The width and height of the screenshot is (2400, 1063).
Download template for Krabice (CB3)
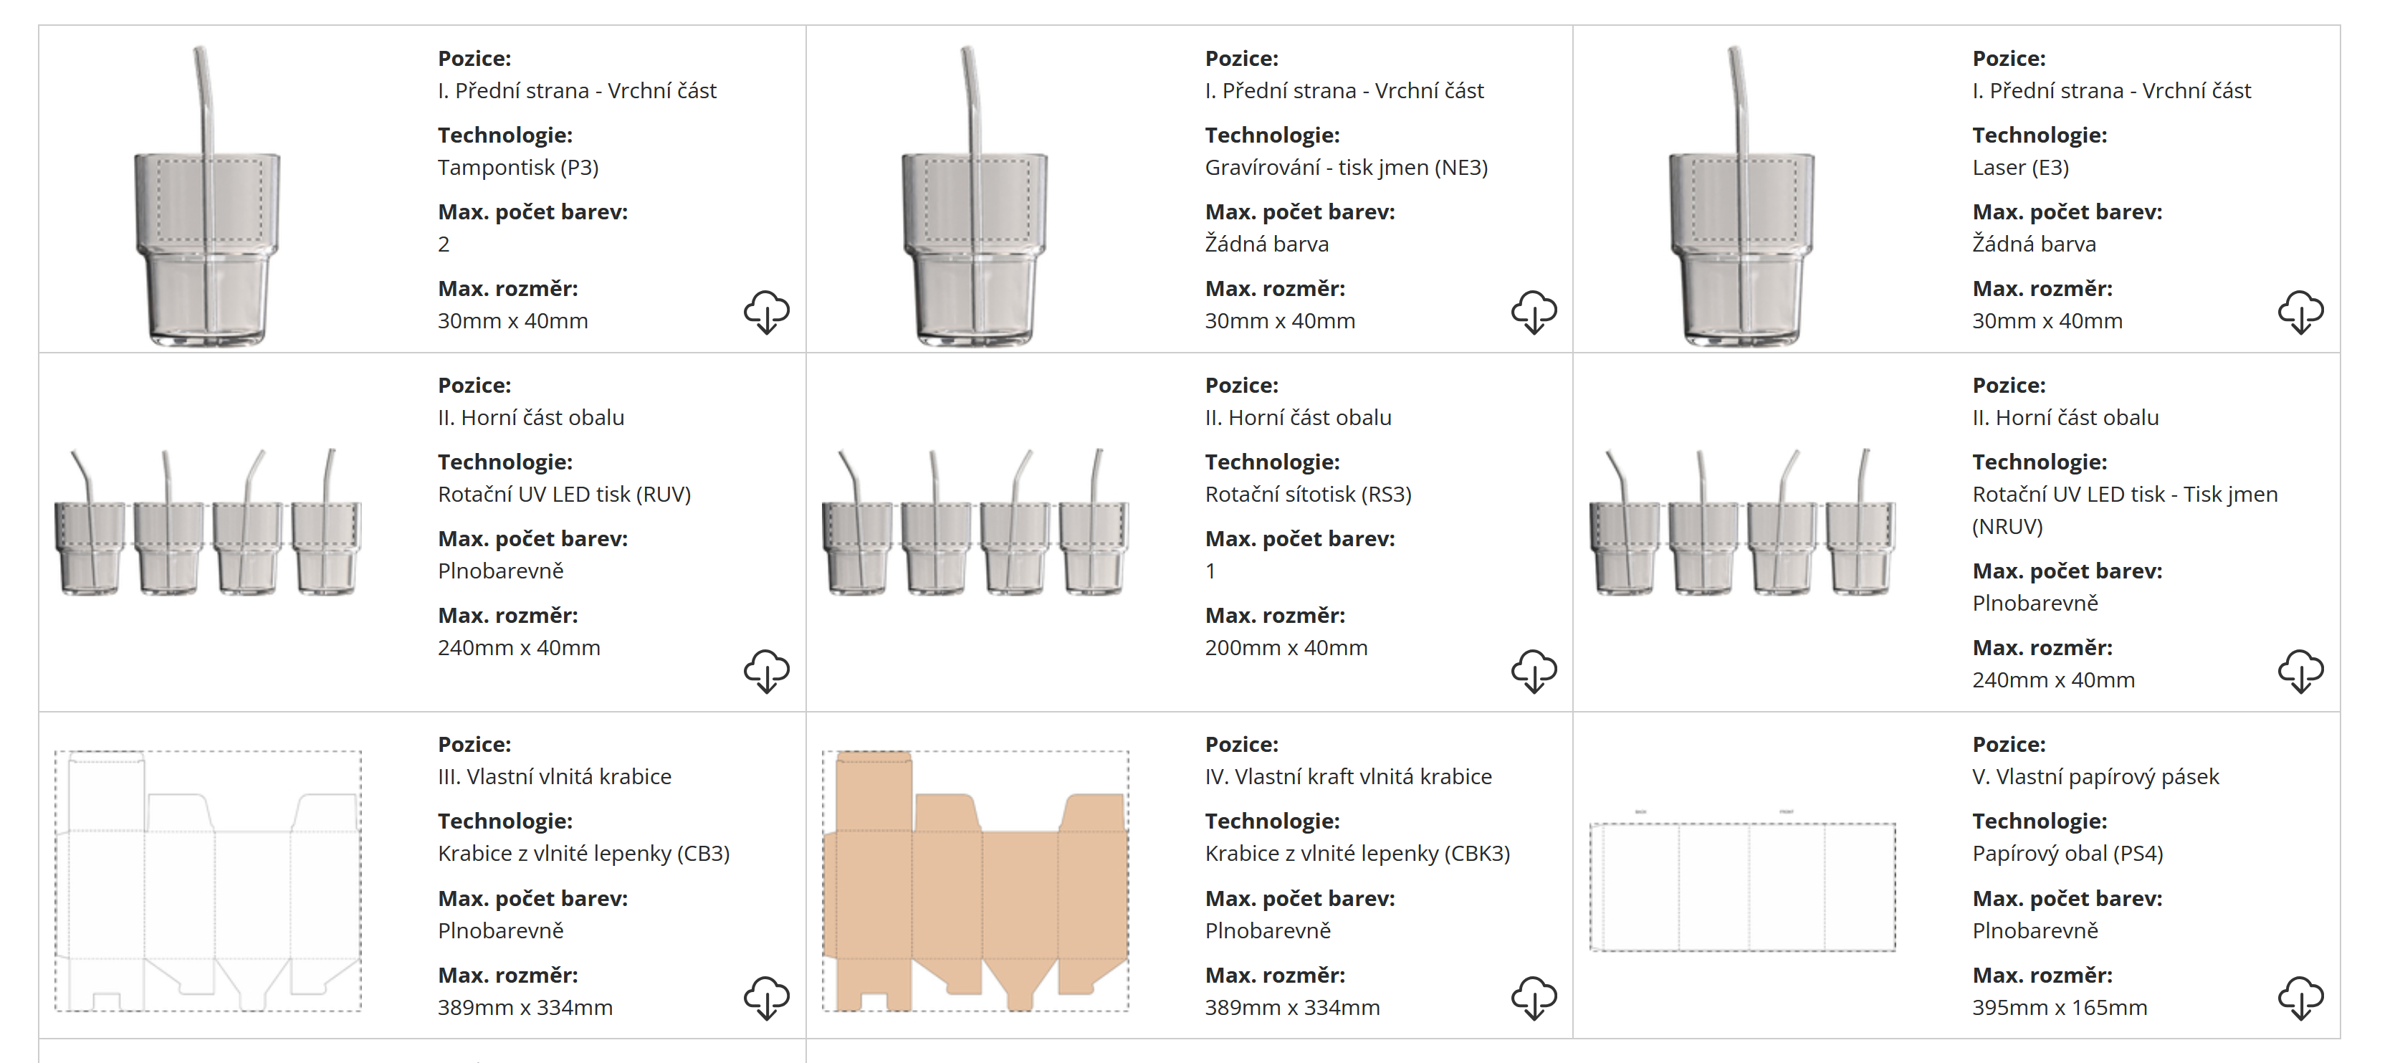click(766, 998)
